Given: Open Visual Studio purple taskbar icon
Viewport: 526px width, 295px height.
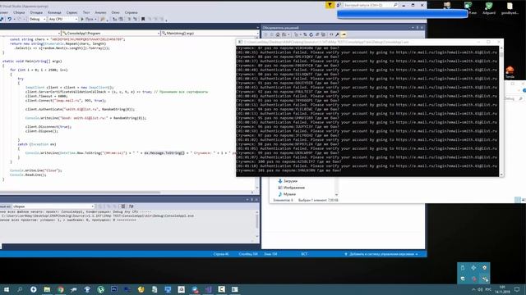Looking at the screenshot, I should pos(208,289).
